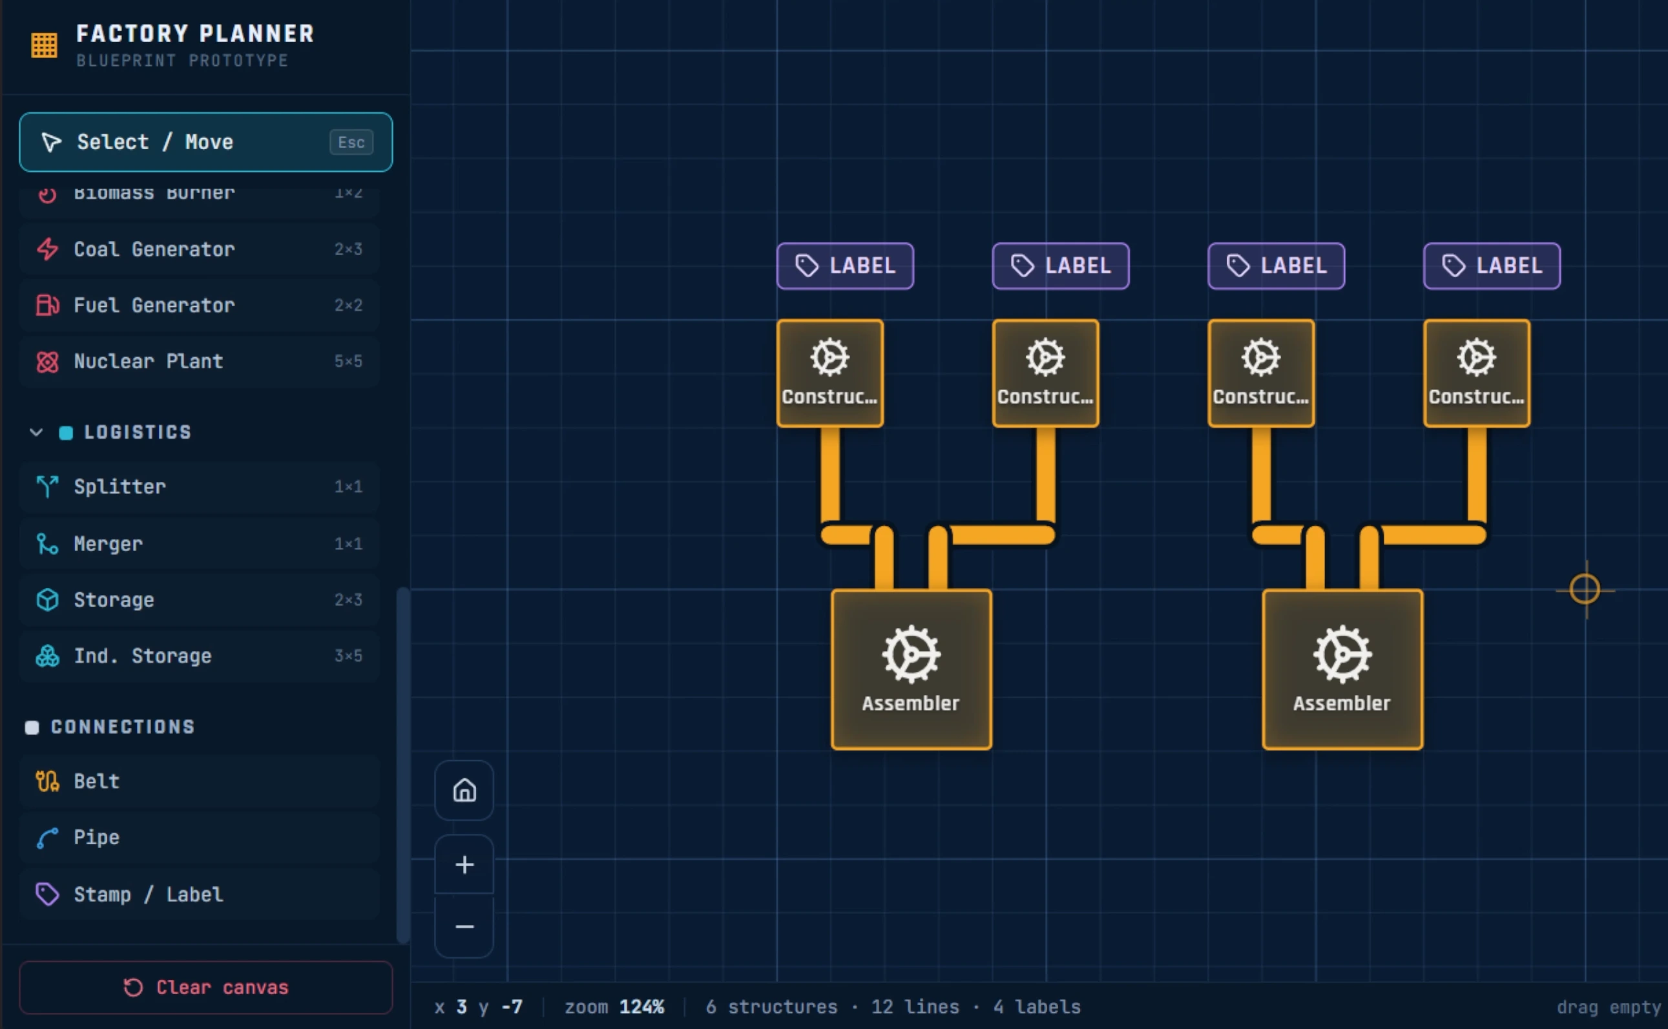Zoom out with the minus button
1668x1029 pixels.
tap(464, 927)
